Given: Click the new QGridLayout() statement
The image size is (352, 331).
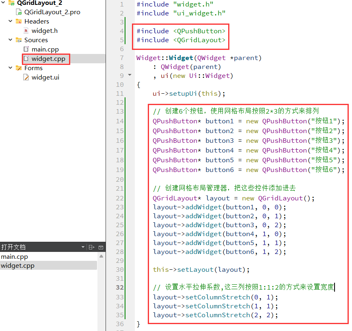Looking at the screenshot, I should click(233, 198).
